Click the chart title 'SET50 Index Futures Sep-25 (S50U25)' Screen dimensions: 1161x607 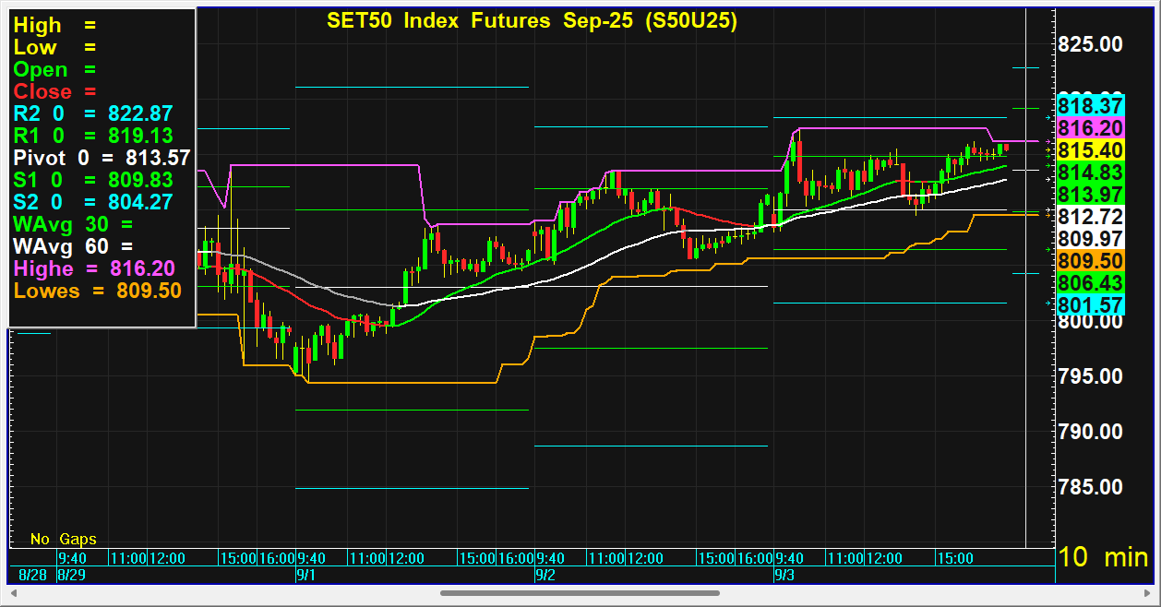pyautogui.click(x=533, y=21)
